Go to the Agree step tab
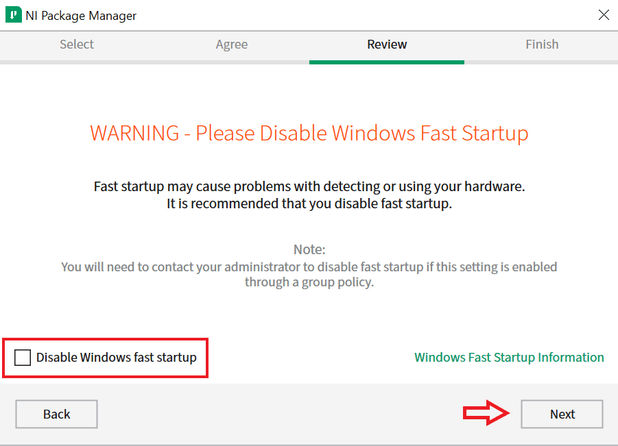 pos(232,45)
